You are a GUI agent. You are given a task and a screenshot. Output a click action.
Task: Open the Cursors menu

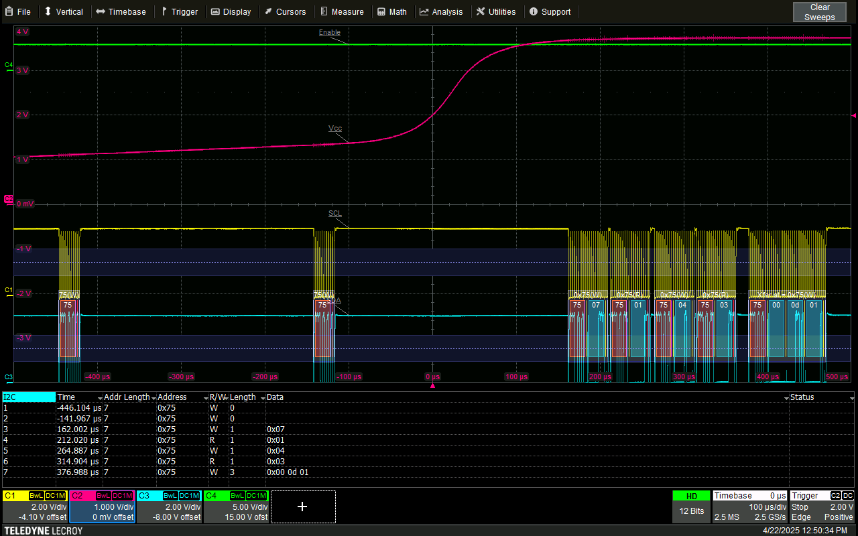285,11
